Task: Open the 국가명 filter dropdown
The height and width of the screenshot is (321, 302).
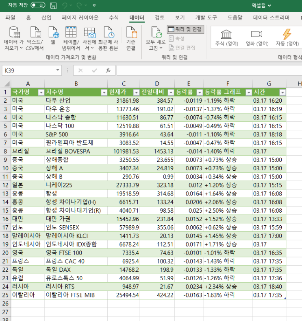Action: click(41, 92)
